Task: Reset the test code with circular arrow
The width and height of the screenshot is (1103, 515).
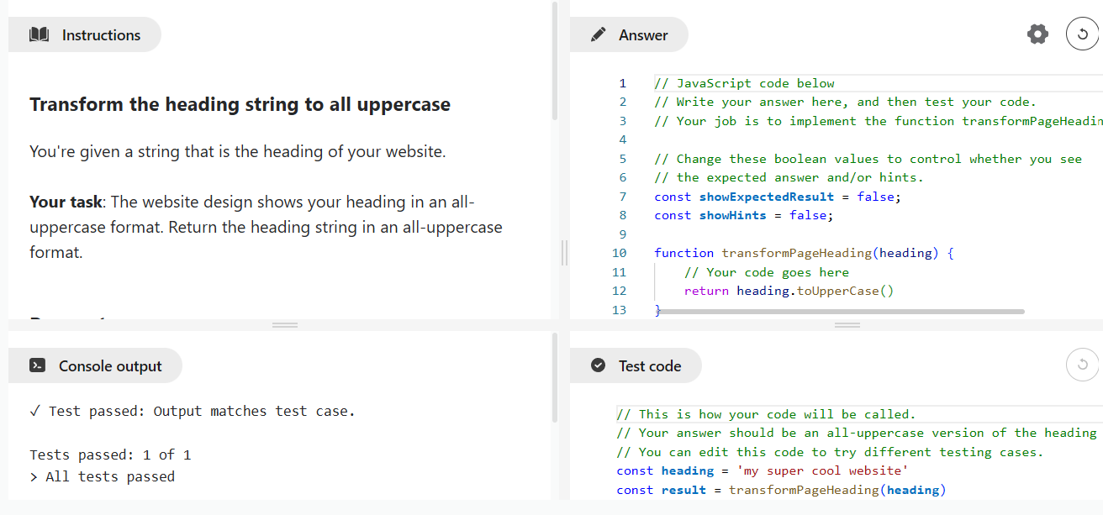Action: tap(1083, 365)
